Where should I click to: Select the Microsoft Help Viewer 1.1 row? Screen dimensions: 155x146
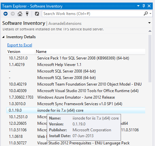pos(76,65)
